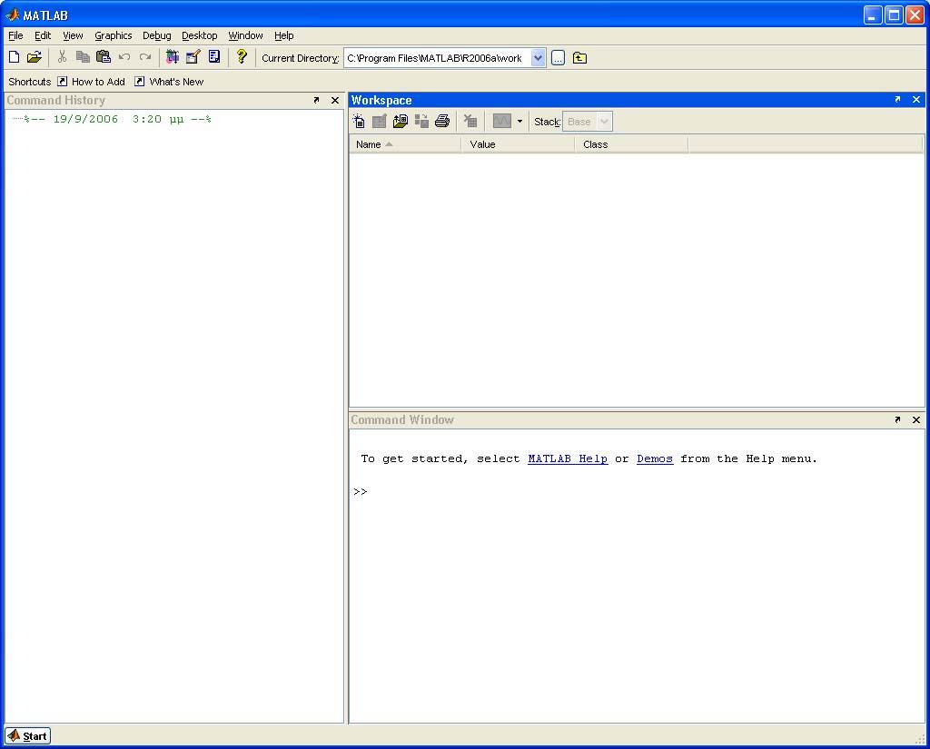This screenshot has width=930, height=749.
Task: Expand the Current Directory dropdown
Action: pos(538,58)
